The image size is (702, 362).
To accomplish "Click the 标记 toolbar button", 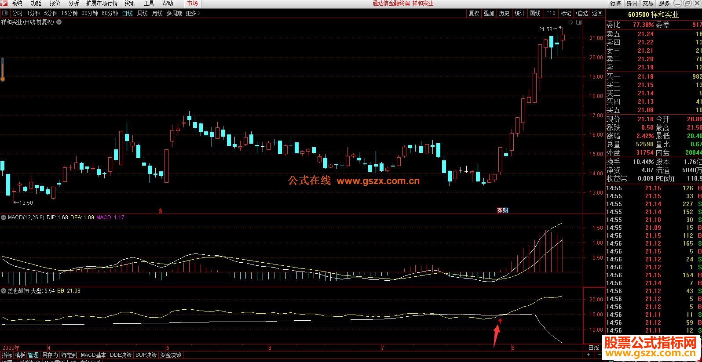I will tap(566, 13).
